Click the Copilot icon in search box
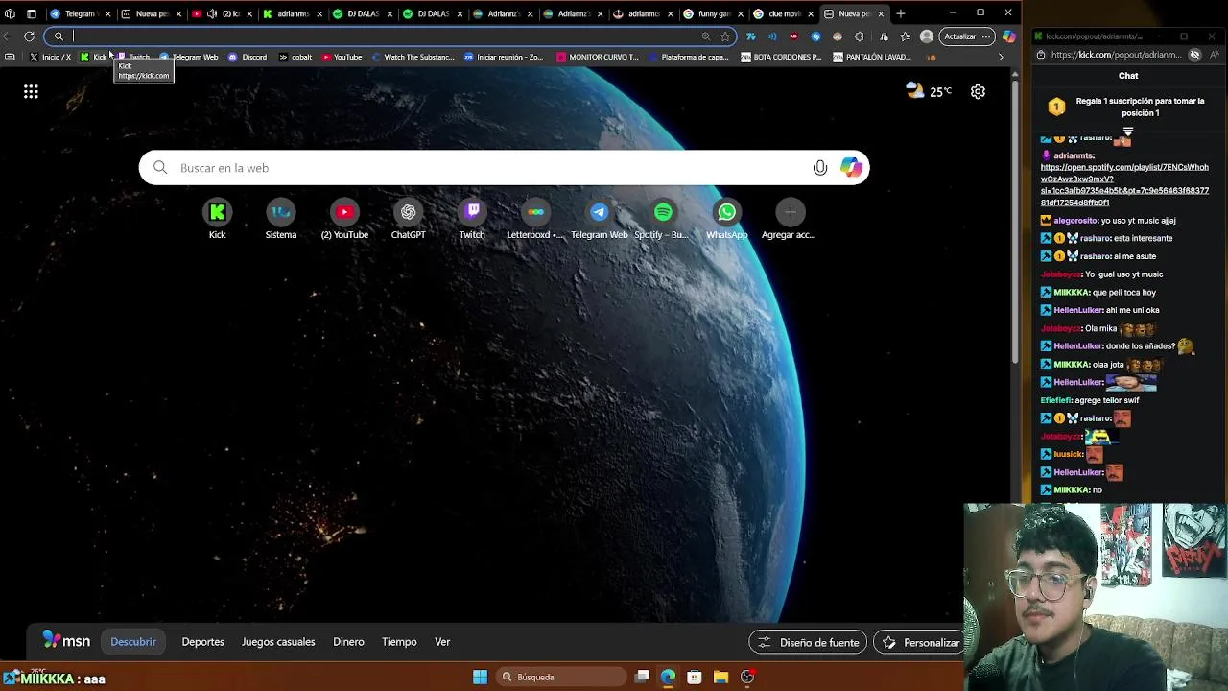Viewport: 1228px width, 691px height. (x=851, y=168)
